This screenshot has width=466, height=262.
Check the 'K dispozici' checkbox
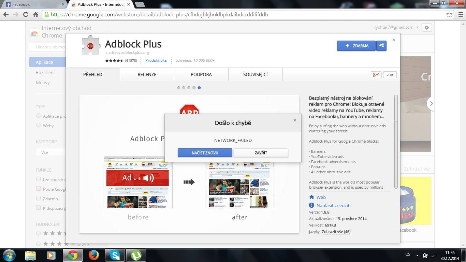click(x=38, y=208)
